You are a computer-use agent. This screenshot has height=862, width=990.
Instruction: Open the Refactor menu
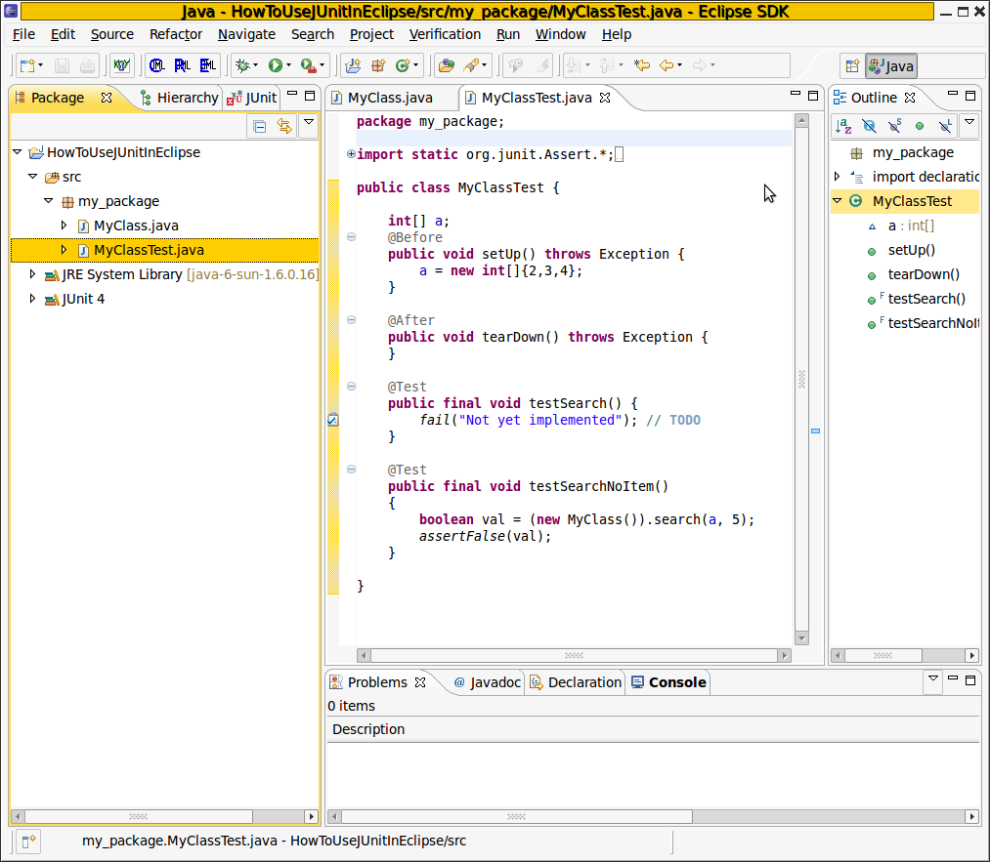tap(176, 35)
